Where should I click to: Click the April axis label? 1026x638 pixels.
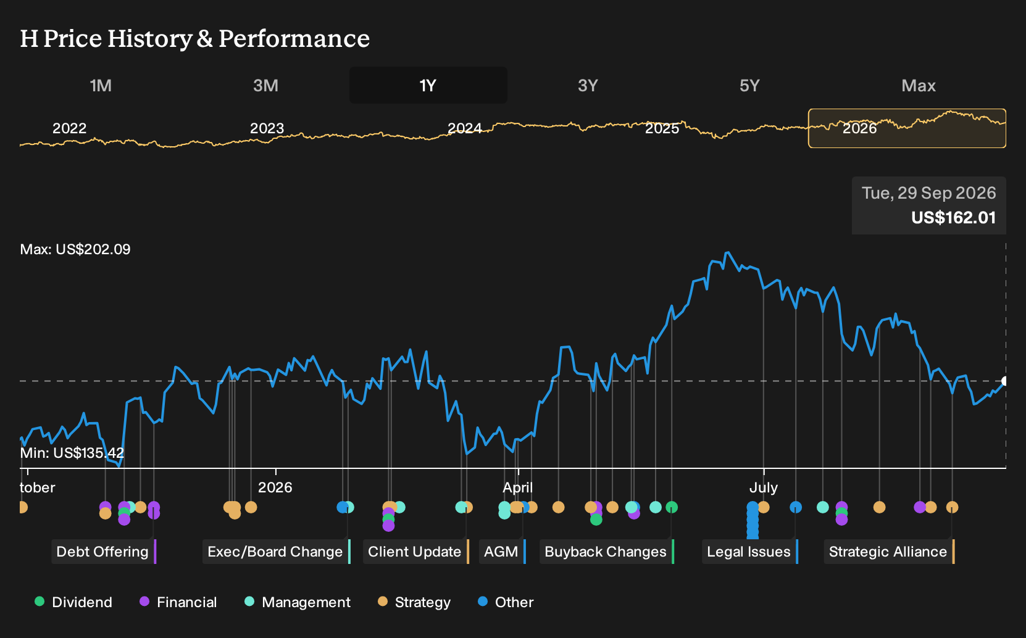pyautogui.click(x=517, y=487)
